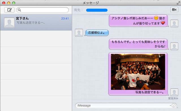Open the dropdown arrow beside the emoji button
181x111 pixels.
point(170,105)
